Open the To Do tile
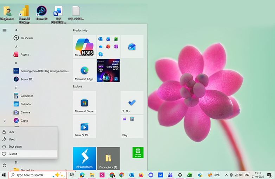This screenshot has width=275, height=179. 132,103
